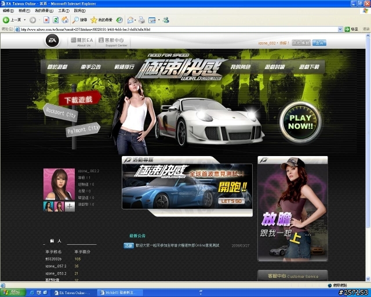
Task: Open the 編輯(E) menu
Action: (8, 10)
